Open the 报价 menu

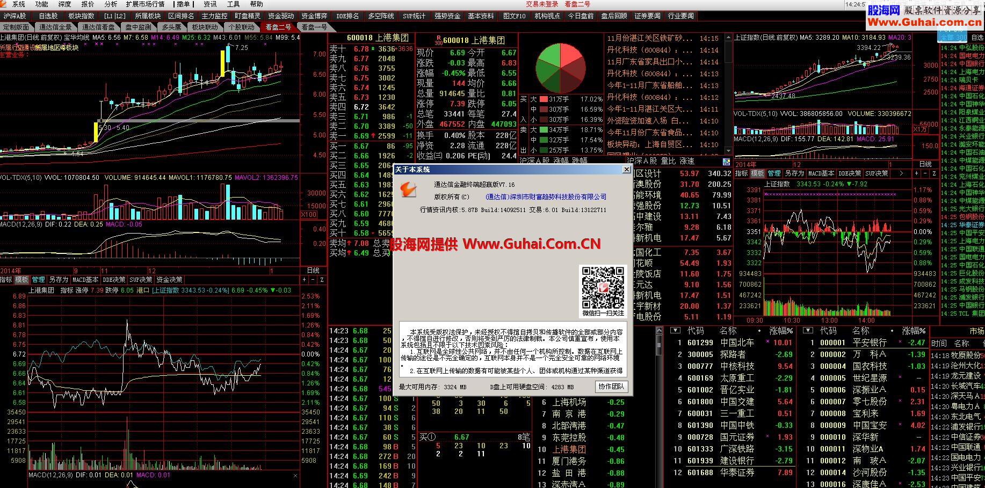88,4
